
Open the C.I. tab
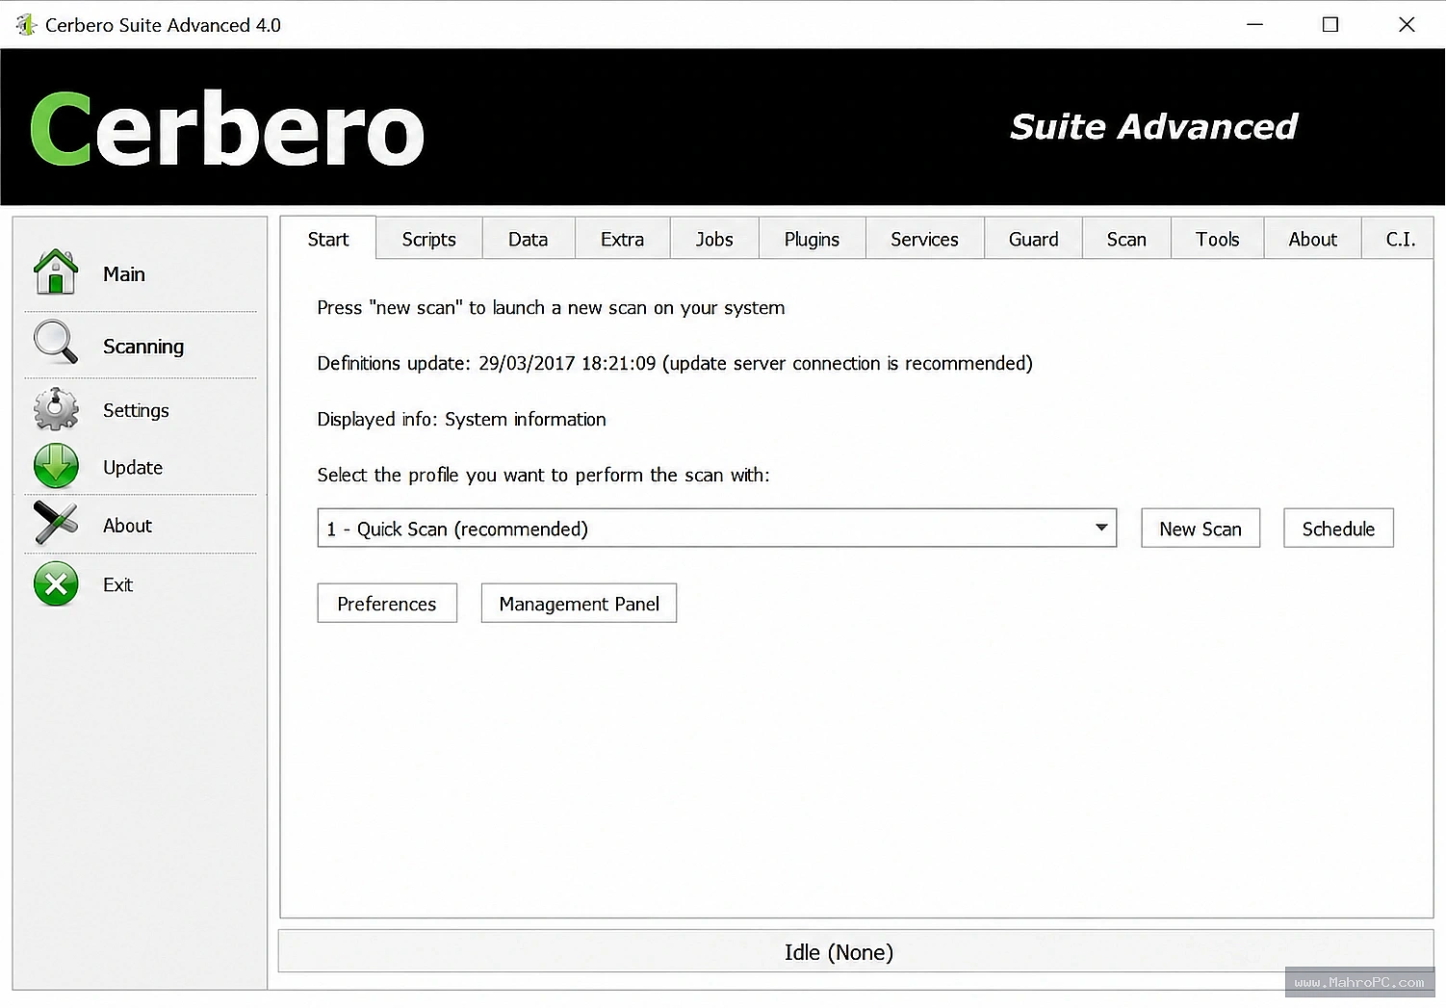pos(1400,239)
